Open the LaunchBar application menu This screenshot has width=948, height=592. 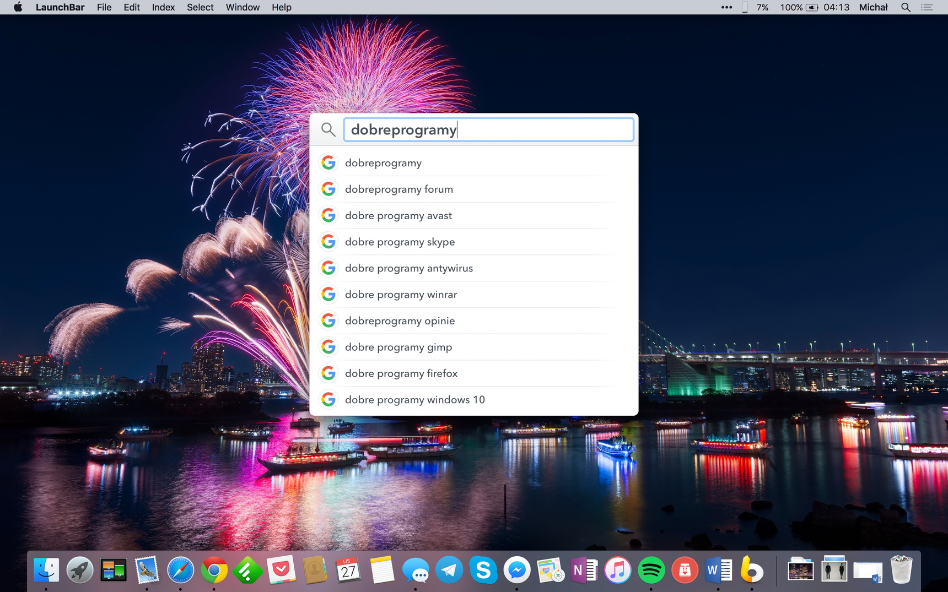point(60,7)
